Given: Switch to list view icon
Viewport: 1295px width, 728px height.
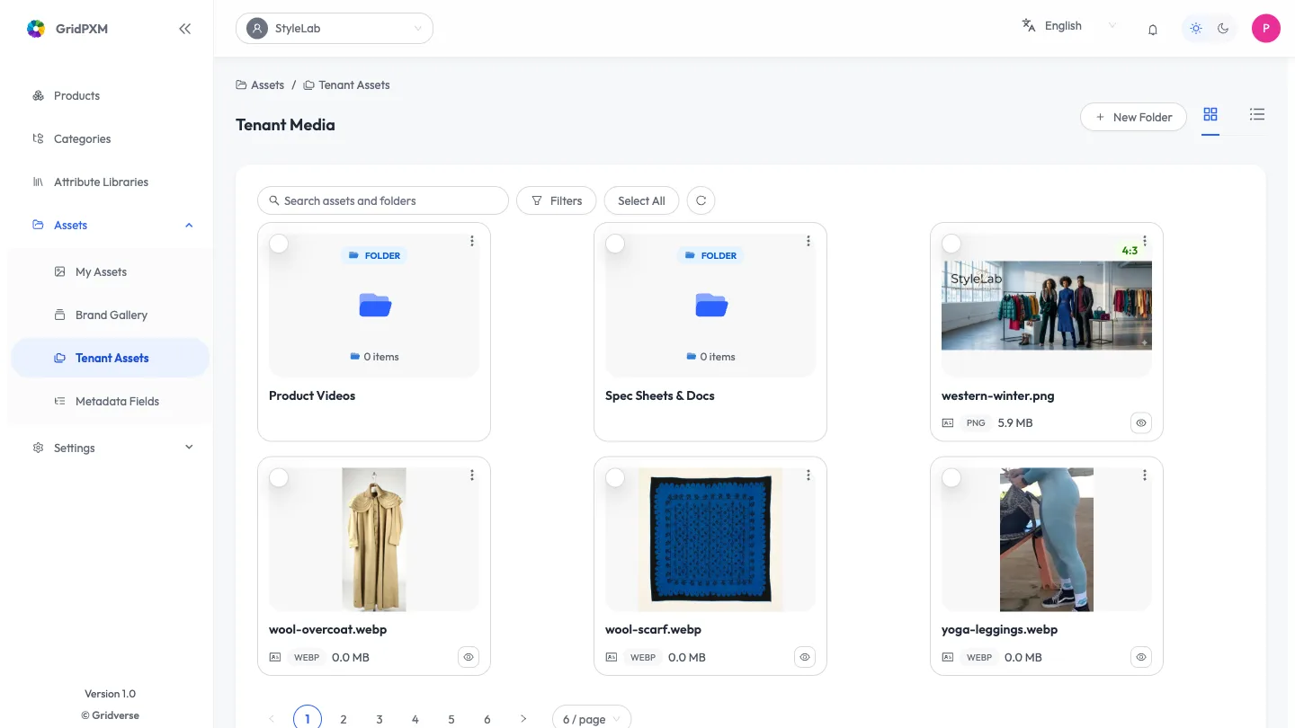Looking at the screenshot, I should tap(1257, 114).
